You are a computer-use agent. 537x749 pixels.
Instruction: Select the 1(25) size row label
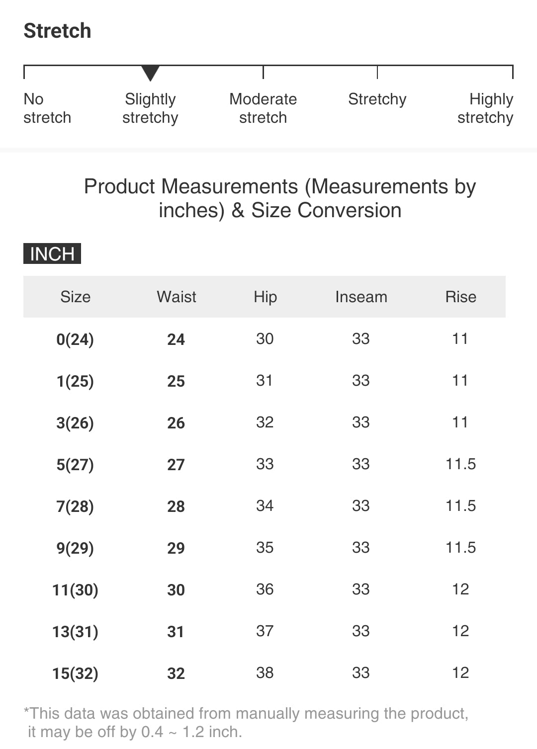(75, 381)
